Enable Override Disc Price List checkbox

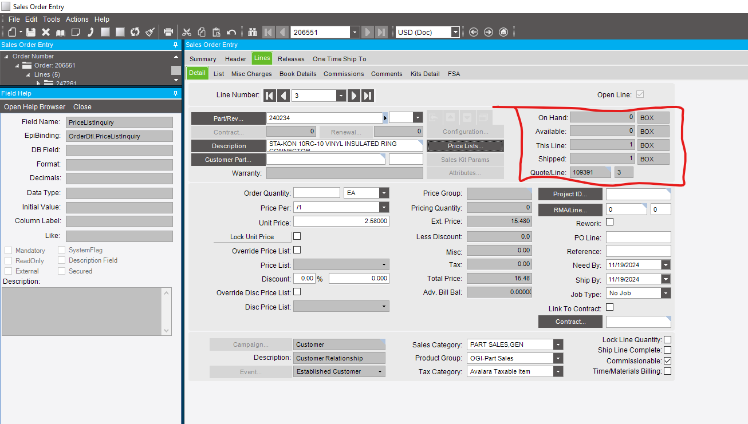coord(297,292)
